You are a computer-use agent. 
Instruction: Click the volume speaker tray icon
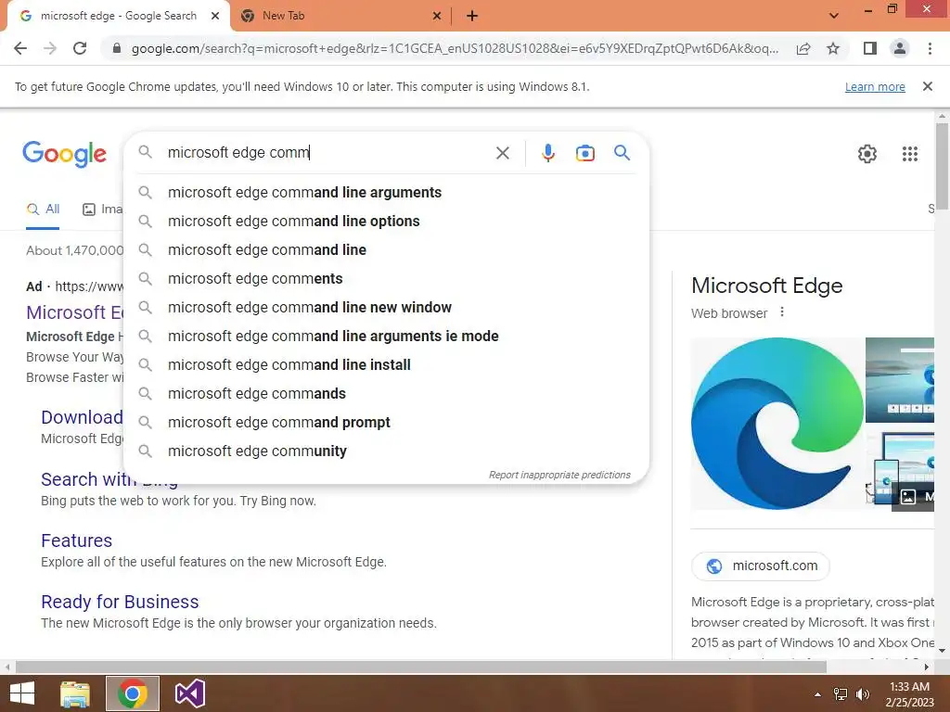coord(862,694)
